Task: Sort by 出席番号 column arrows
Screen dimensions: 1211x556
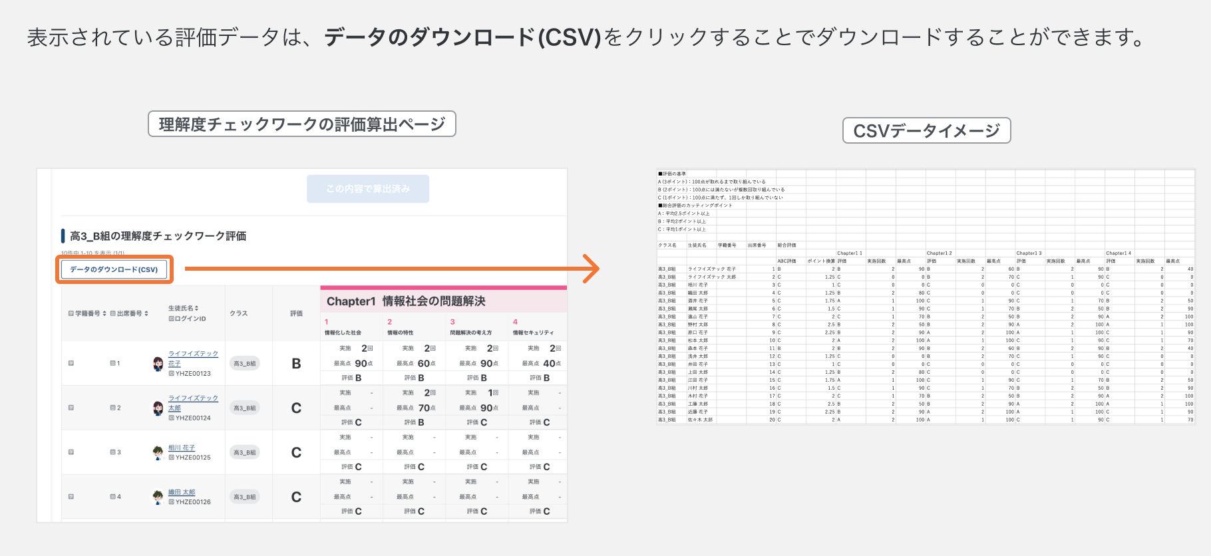Action: (x=146, y=313)
